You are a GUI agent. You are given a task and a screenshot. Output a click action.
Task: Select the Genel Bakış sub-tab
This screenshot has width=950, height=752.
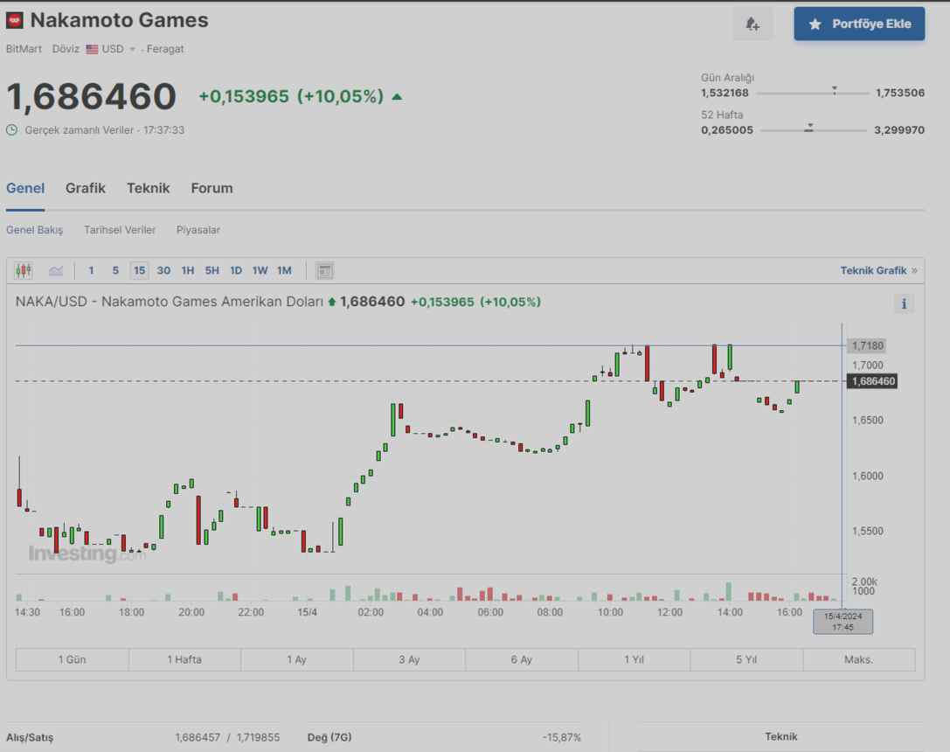pos(35,230)
